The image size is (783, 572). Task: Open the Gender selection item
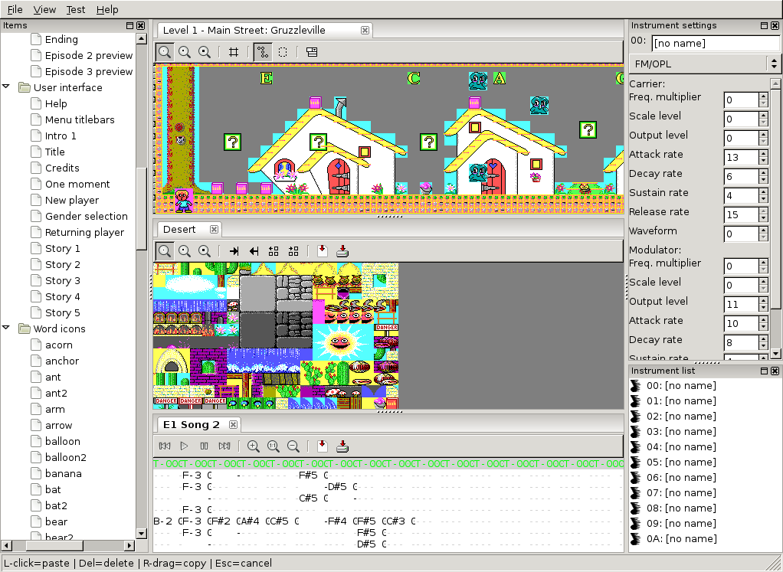pyautogui.click(x=86, y=216)
